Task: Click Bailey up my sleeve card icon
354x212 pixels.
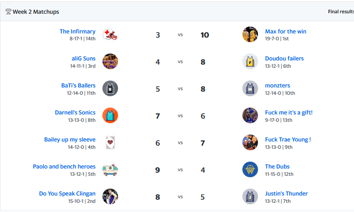Action: [110, 143]
